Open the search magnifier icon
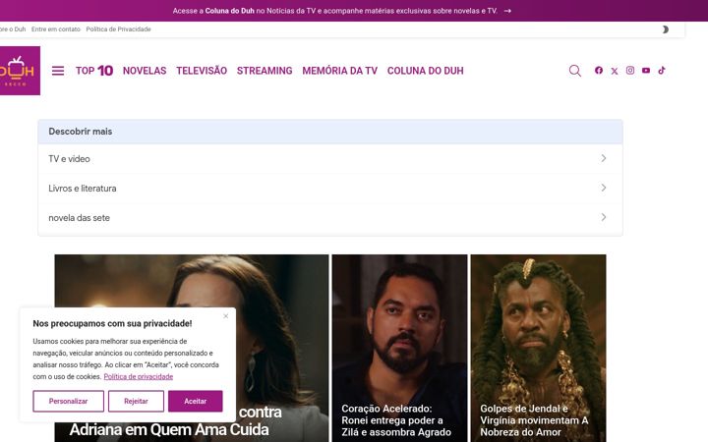This screenshot has width=708, height=442. click(x=575, y=71)
